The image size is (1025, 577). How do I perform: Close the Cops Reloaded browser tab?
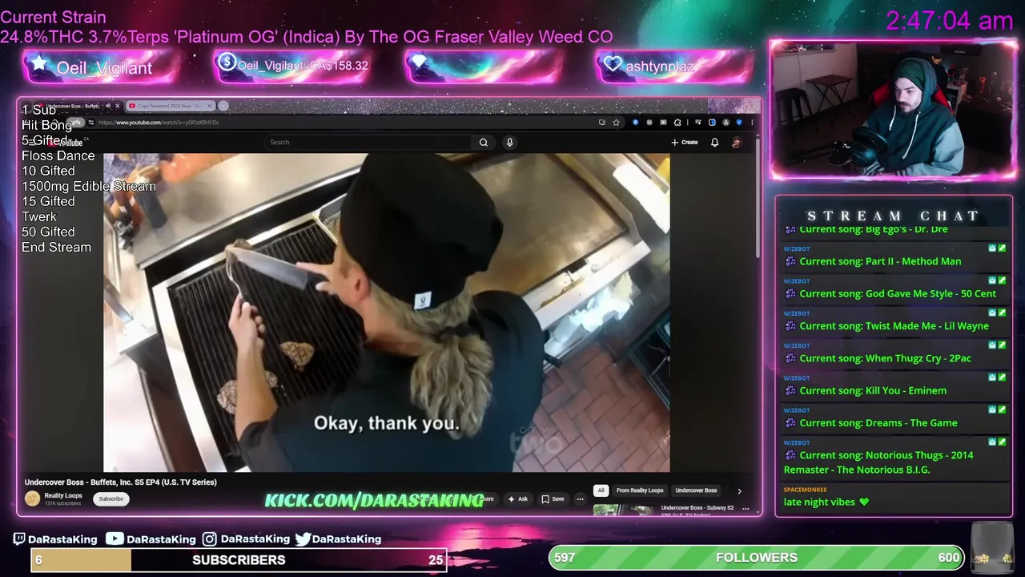210,106
